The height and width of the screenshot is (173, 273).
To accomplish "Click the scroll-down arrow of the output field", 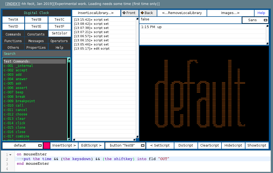I will pos(267,43).
